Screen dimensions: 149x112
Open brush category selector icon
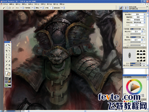121,8
